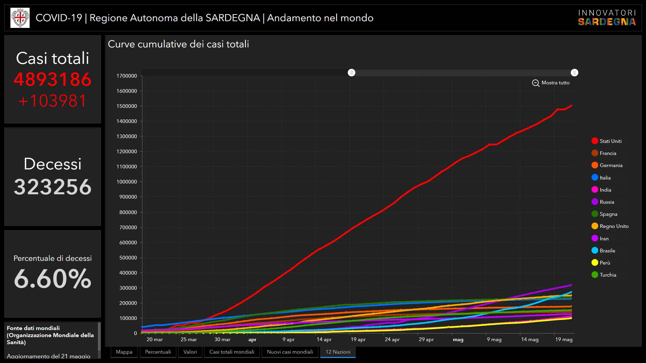Click the Sardegna region crest logo
The width and height of the screenshot is (646, 363).
pos(20,18)
